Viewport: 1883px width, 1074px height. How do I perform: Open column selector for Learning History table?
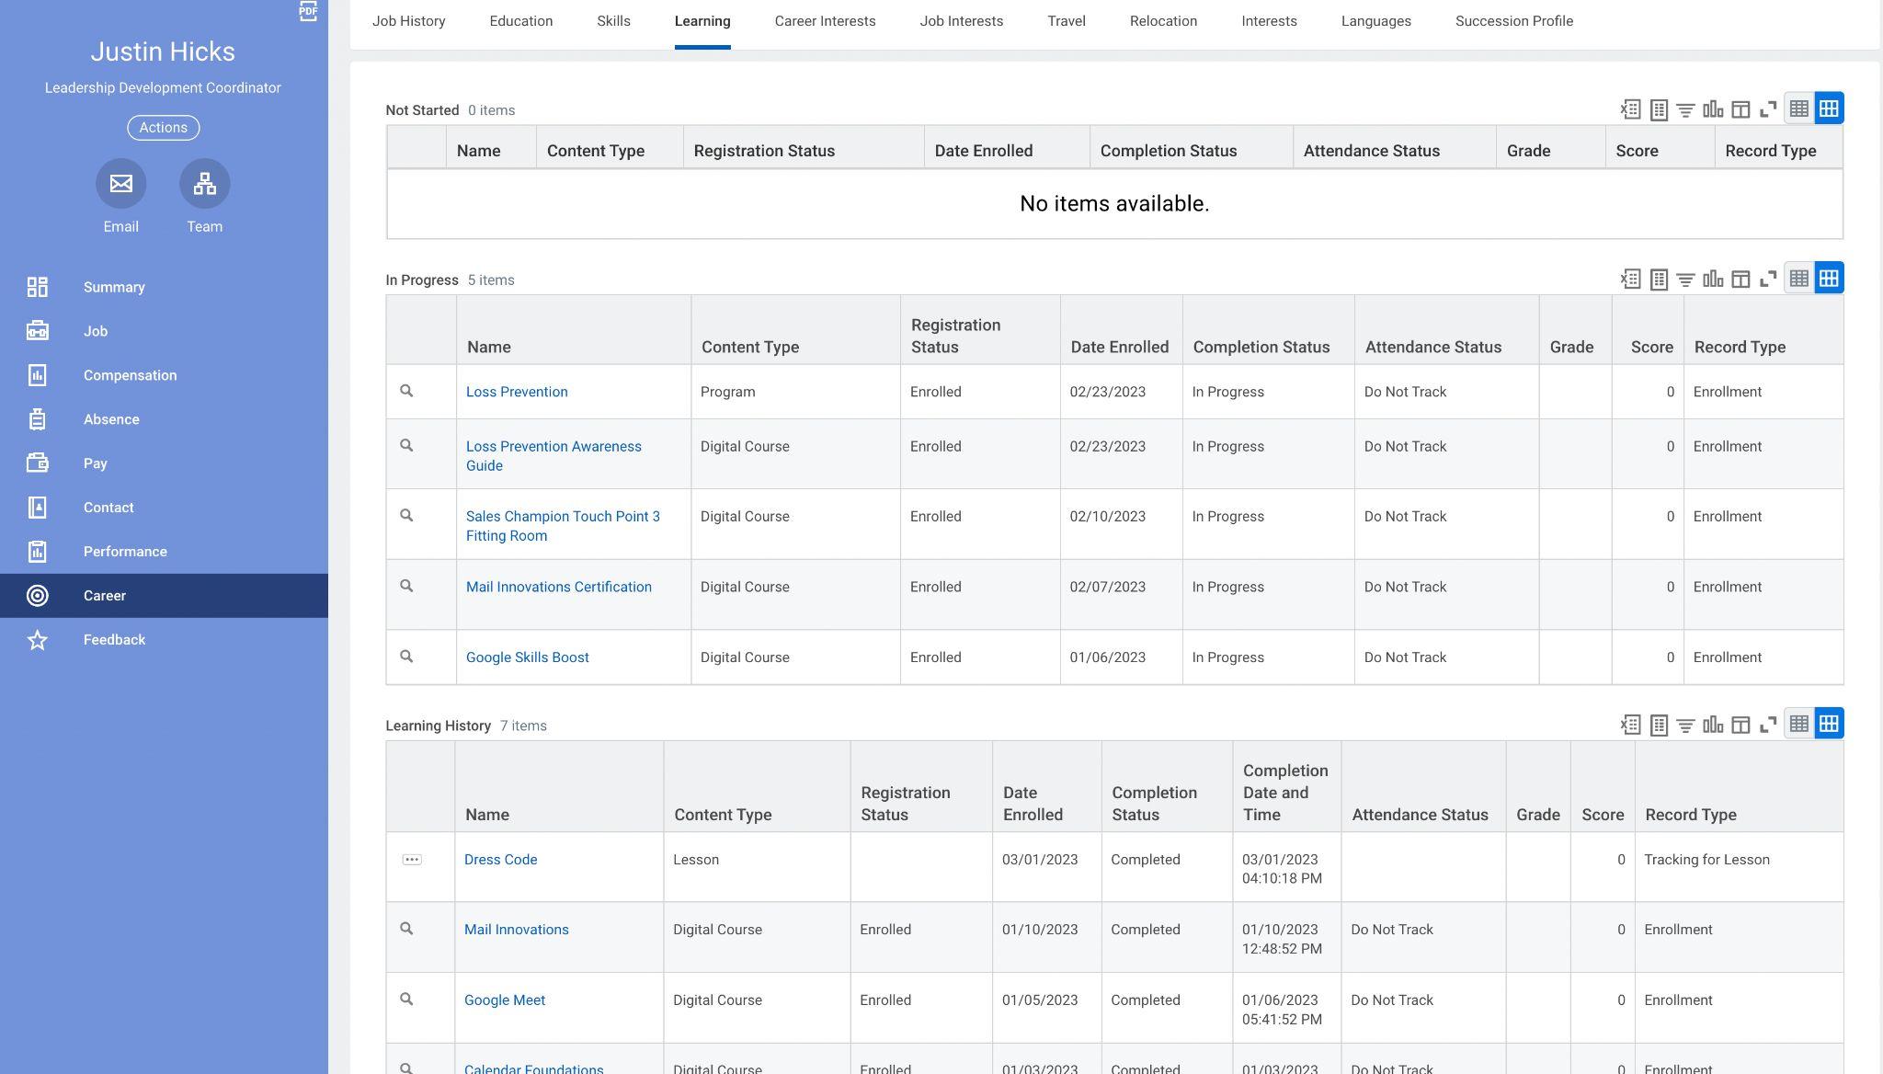point(1740,725)
